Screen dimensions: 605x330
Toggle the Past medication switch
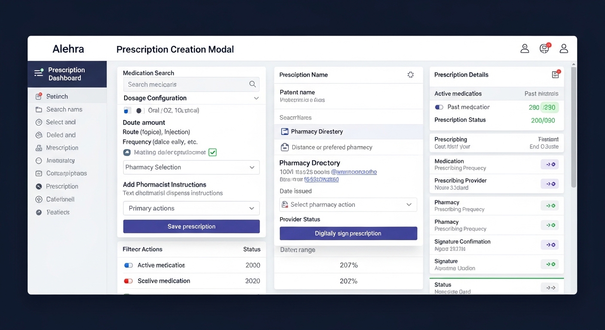[439, 107]
